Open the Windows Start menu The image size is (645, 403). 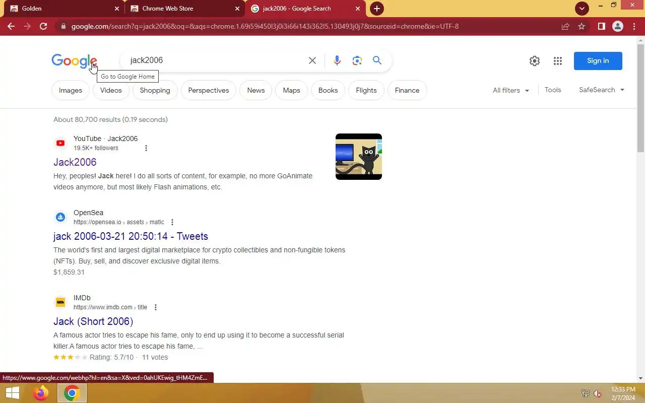click(13, 393)
